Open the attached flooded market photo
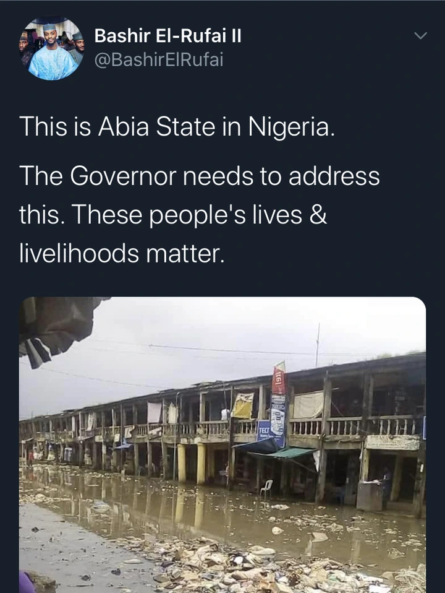Screen dimensions: 445x593 (222, 444)
